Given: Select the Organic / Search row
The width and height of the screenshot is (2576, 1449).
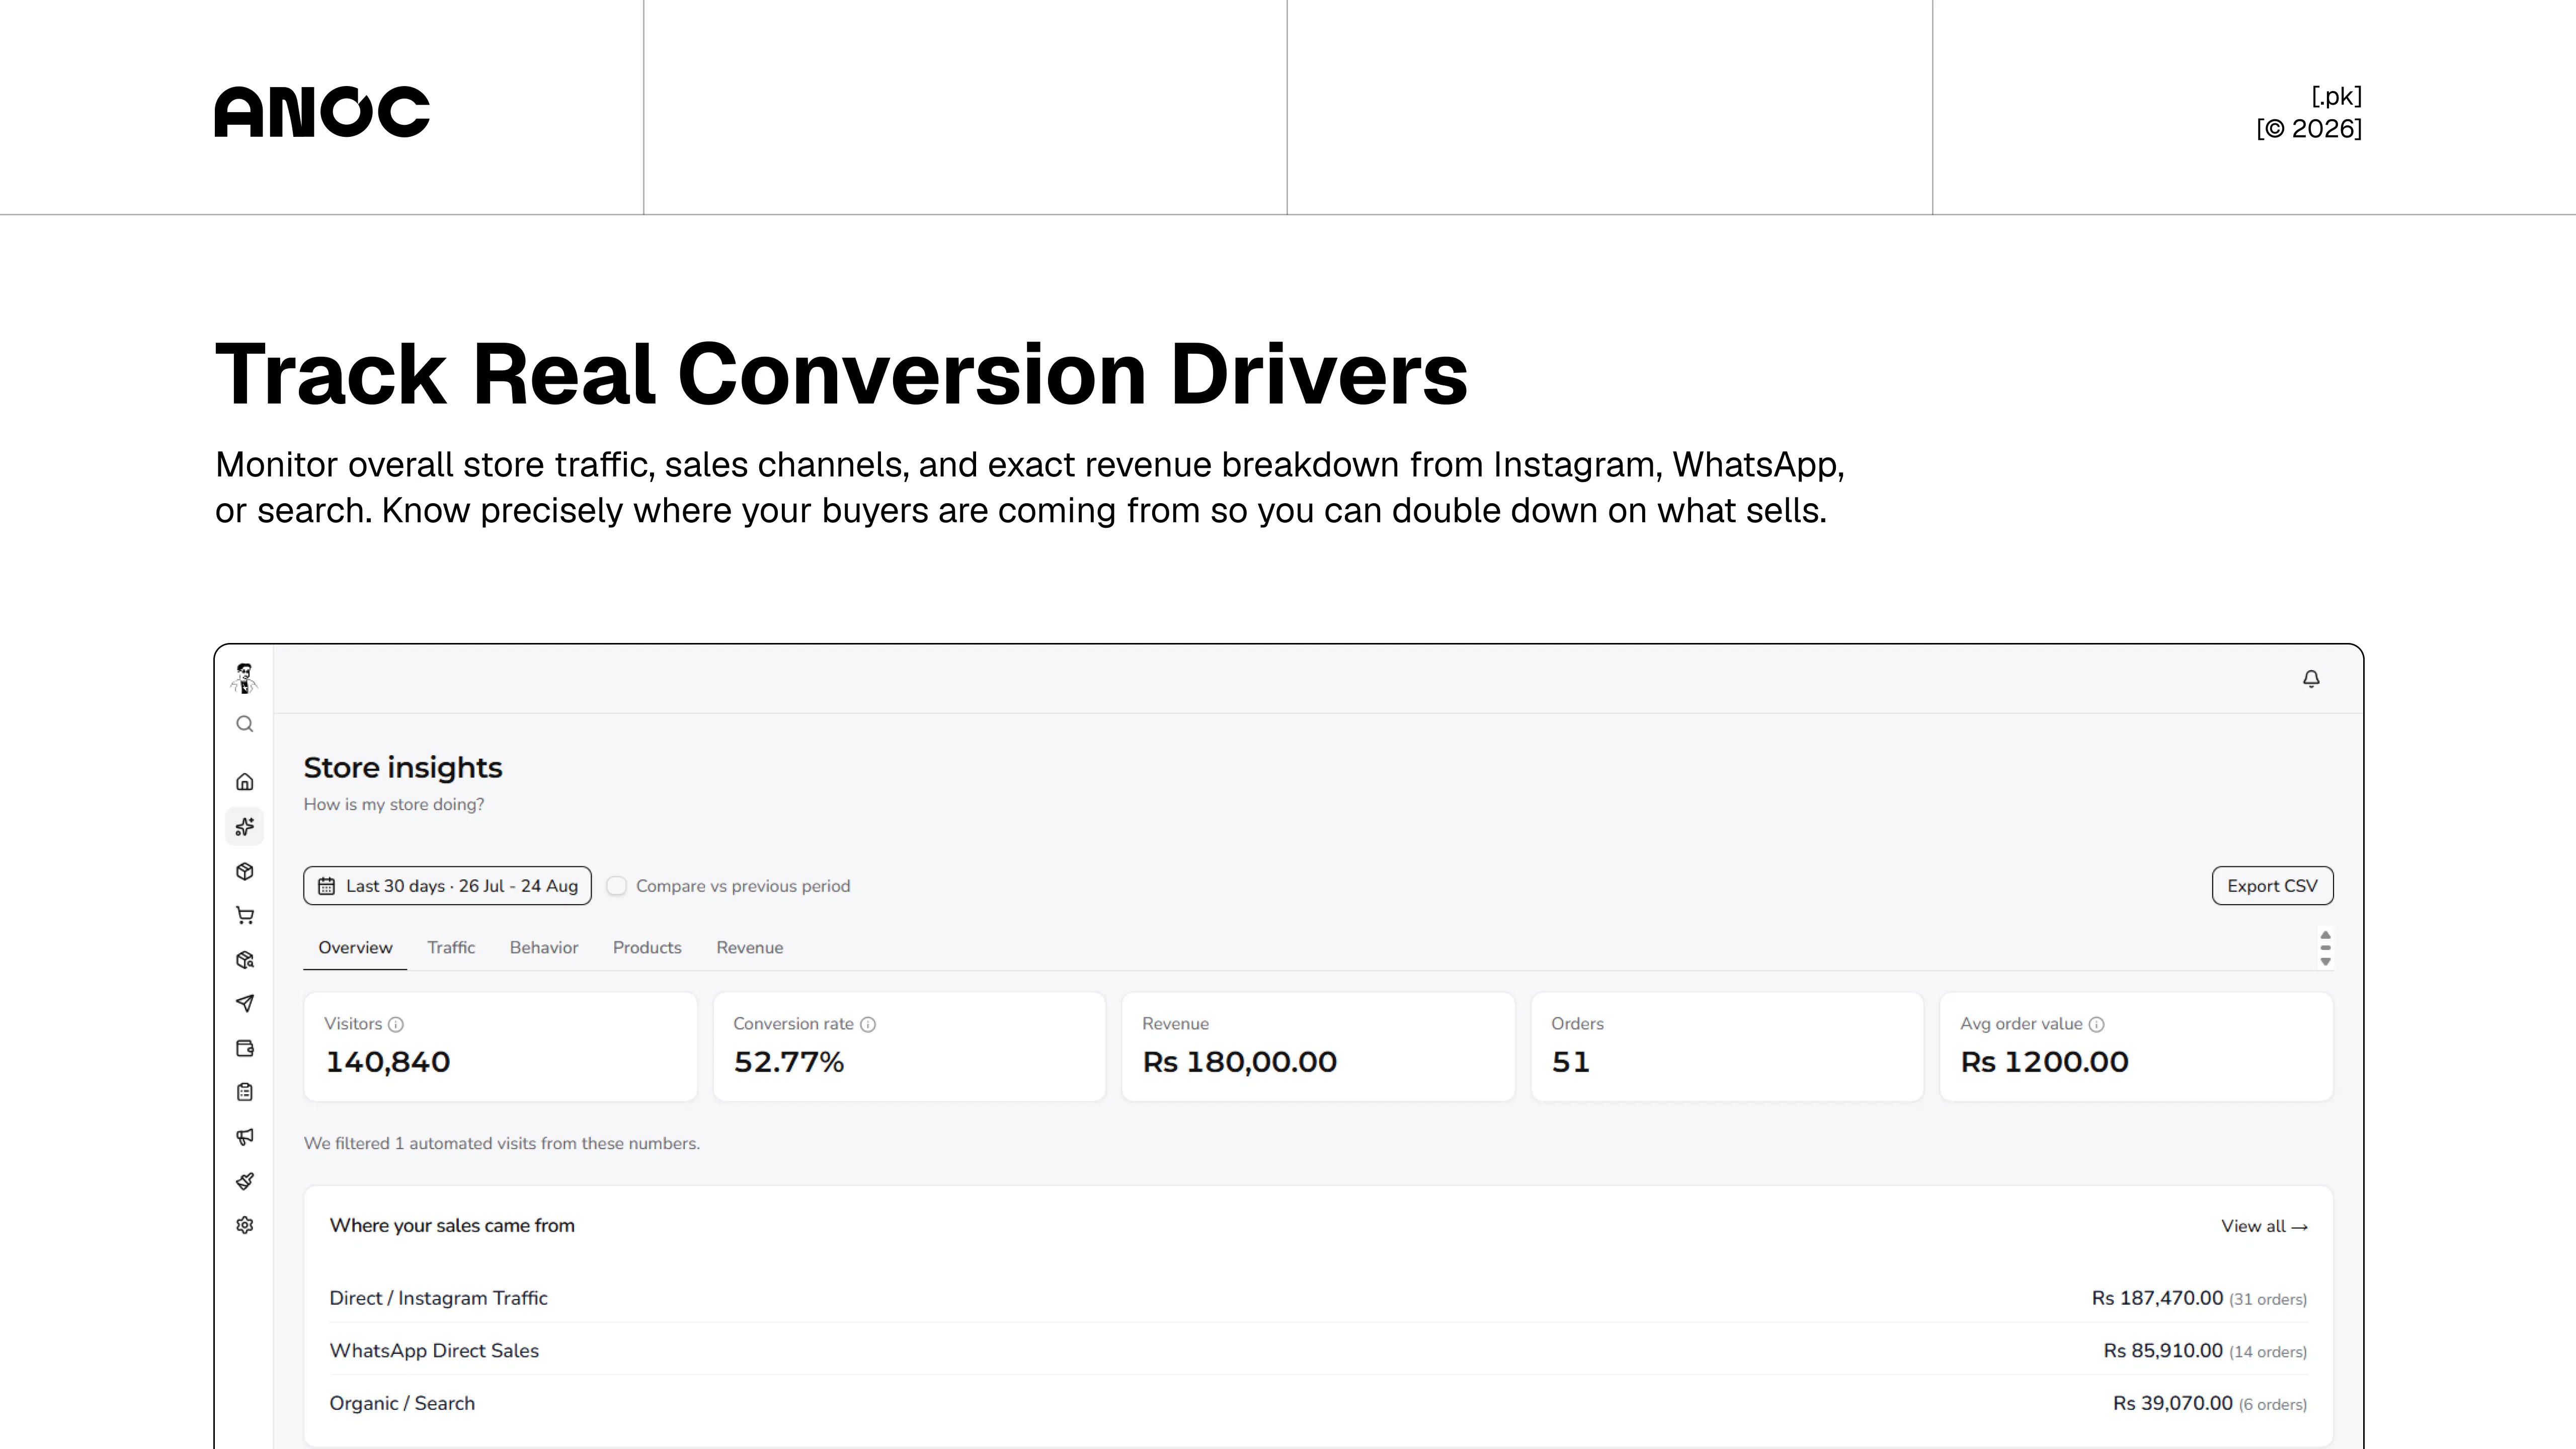Looking at the screenshot, I should click(1318, 1403).
